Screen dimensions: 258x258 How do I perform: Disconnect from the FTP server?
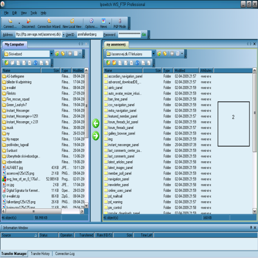click(28, 23)
